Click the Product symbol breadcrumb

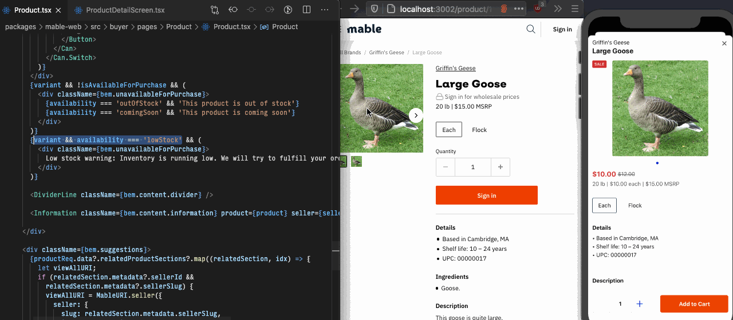(279, 27)
